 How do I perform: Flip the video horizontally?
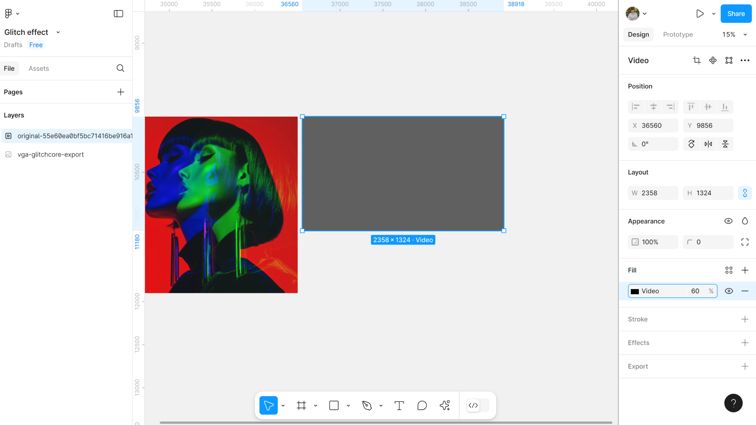point(708,144)
